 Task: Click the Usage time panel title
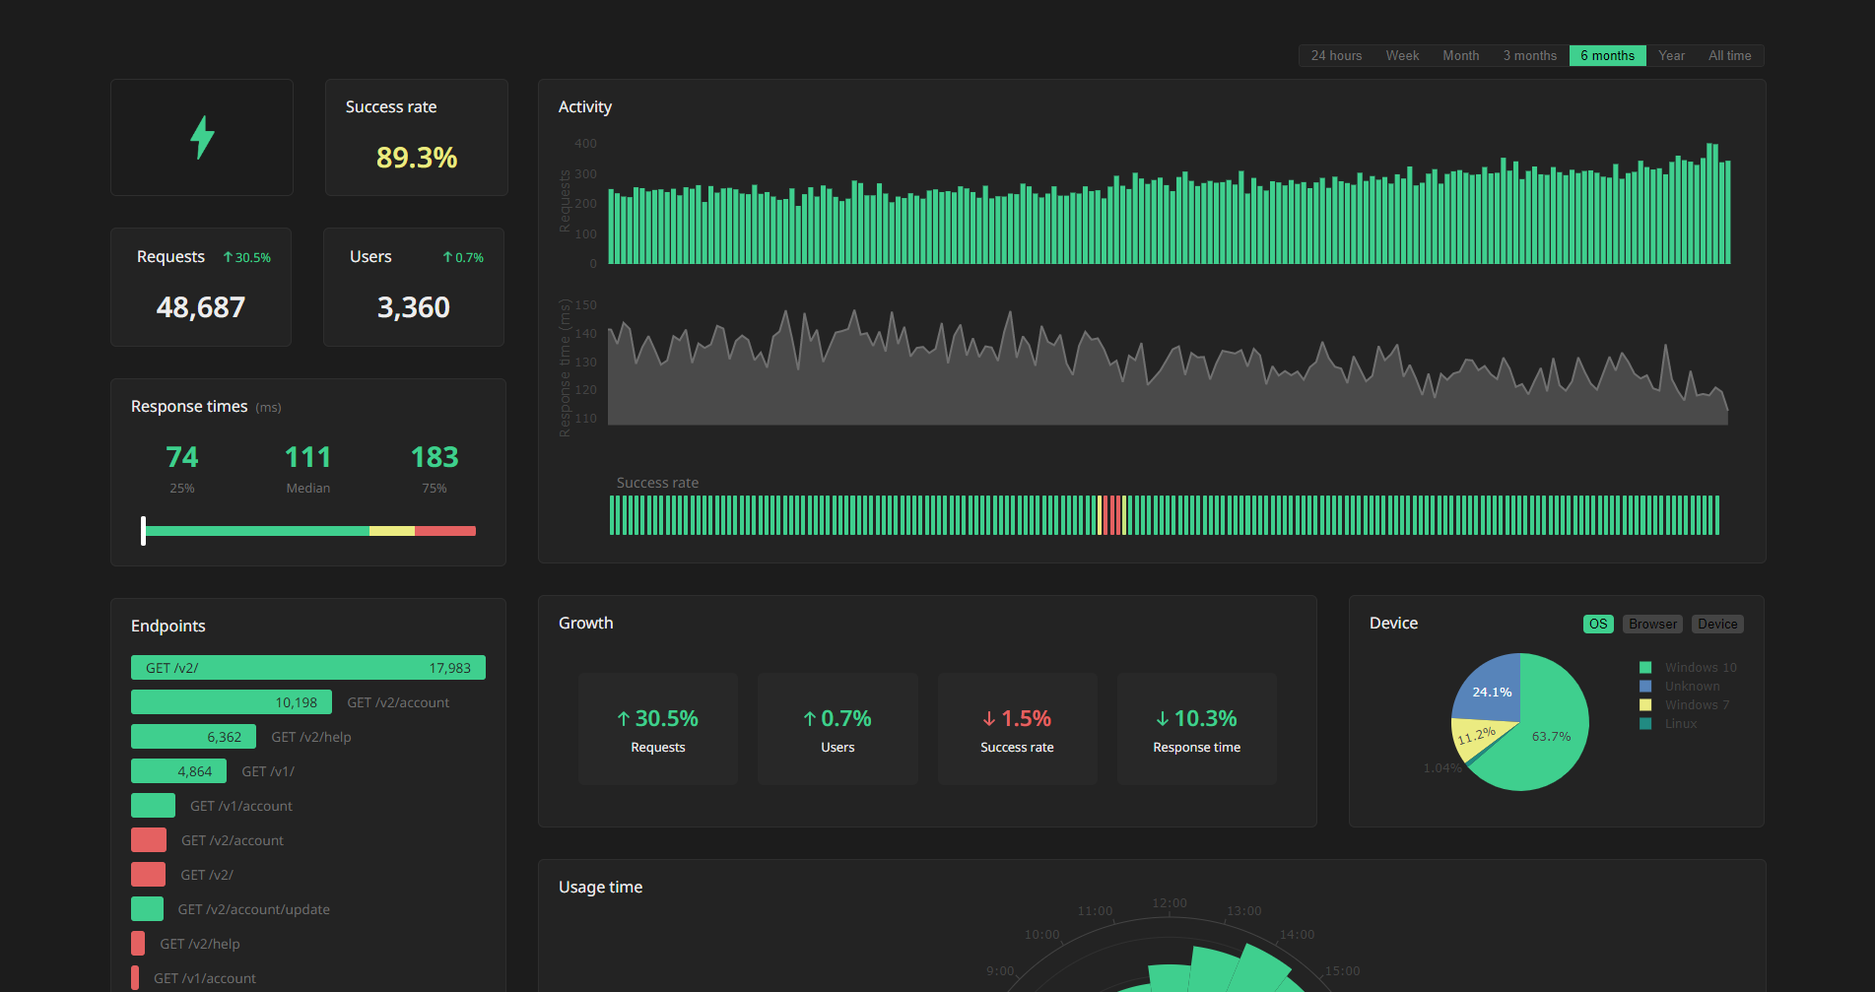pos(600,887)
